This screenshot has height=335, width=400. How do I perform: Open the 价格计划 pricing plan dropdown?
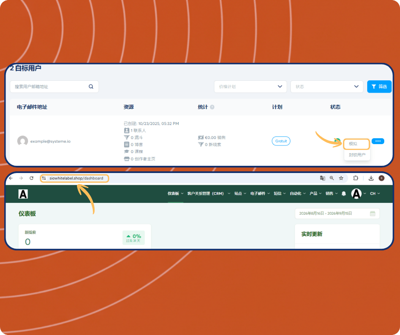[x=251, y=87]
